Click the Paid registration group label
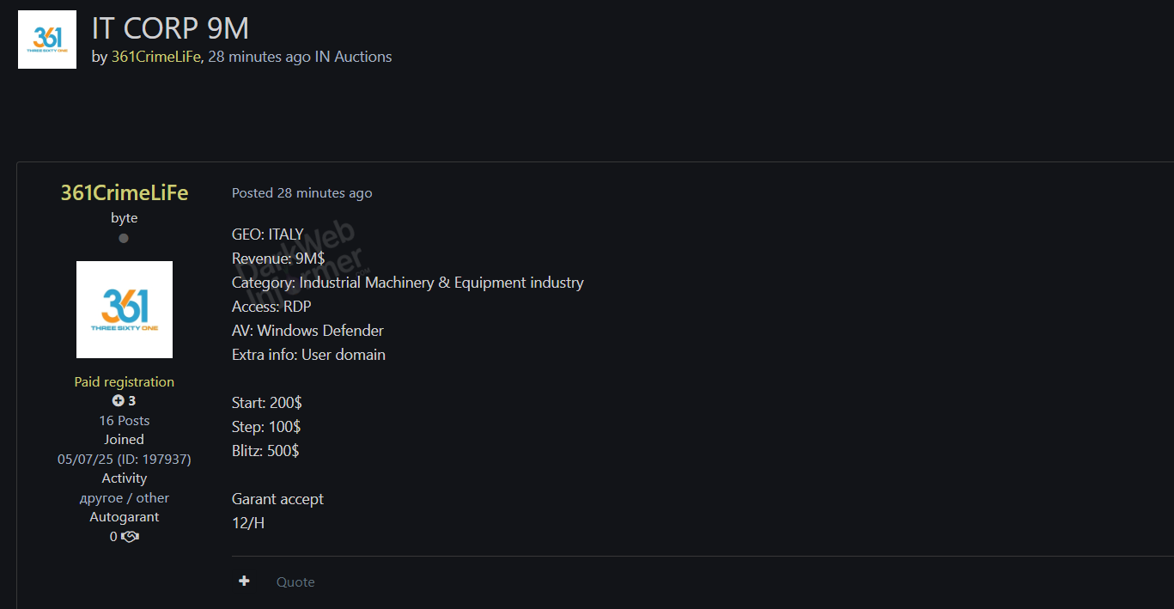The width and height of the screenshot is (1174, 609). [x=125, y=381]
